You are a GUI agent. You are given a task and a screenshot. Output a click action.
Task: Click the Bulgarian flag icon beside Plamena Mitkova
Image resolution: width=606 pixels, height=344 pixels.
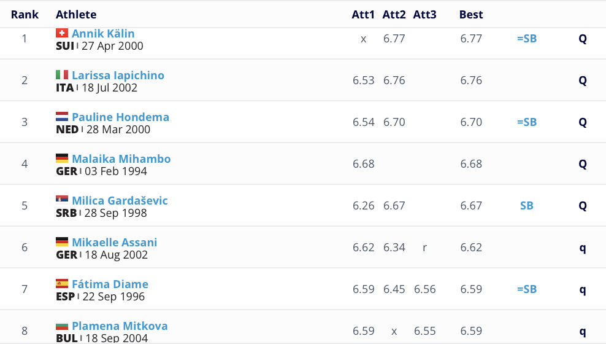(62, 326)
